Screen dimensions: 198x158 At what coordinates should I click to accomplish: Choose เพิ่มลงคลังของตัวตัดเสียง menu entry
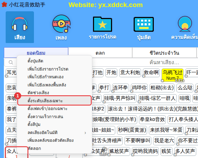click(54, 140)
